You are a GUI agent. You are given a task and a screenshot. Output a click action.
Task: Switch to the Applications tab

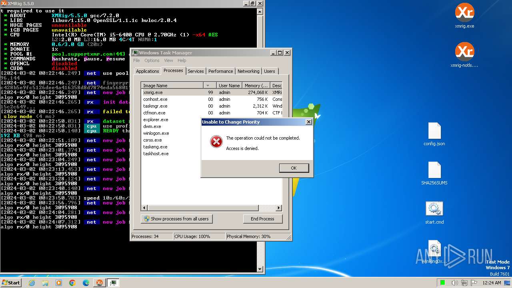click(147, 71)
